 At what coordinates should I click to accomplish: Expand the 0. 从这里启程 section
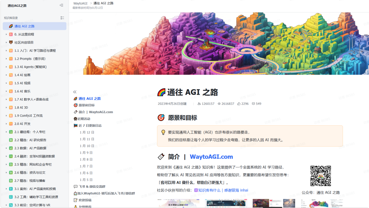click(7, 34)
